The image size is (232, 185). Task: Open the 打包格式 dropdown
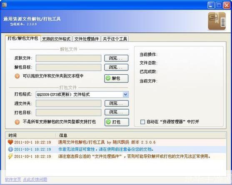(x=125, y=95)
